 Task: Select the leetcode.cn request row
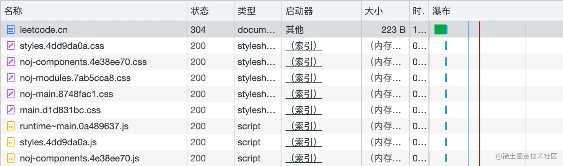coord(281,29)
